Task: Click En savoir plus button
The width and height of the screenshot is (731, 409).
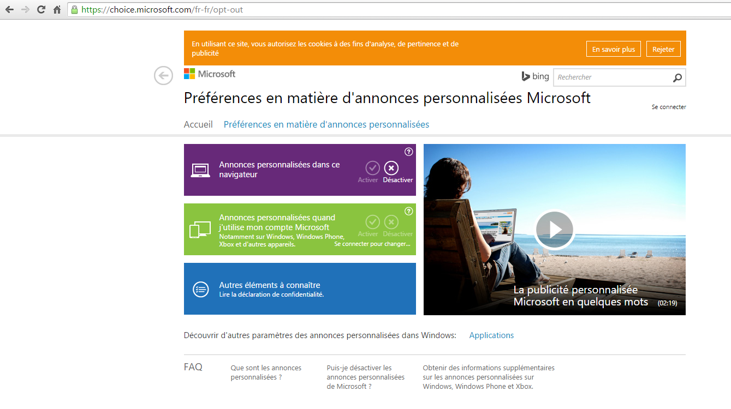Action: 614,49
